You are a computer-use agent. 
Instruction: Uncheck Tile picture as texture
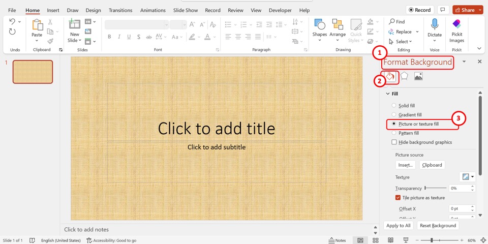398,198
